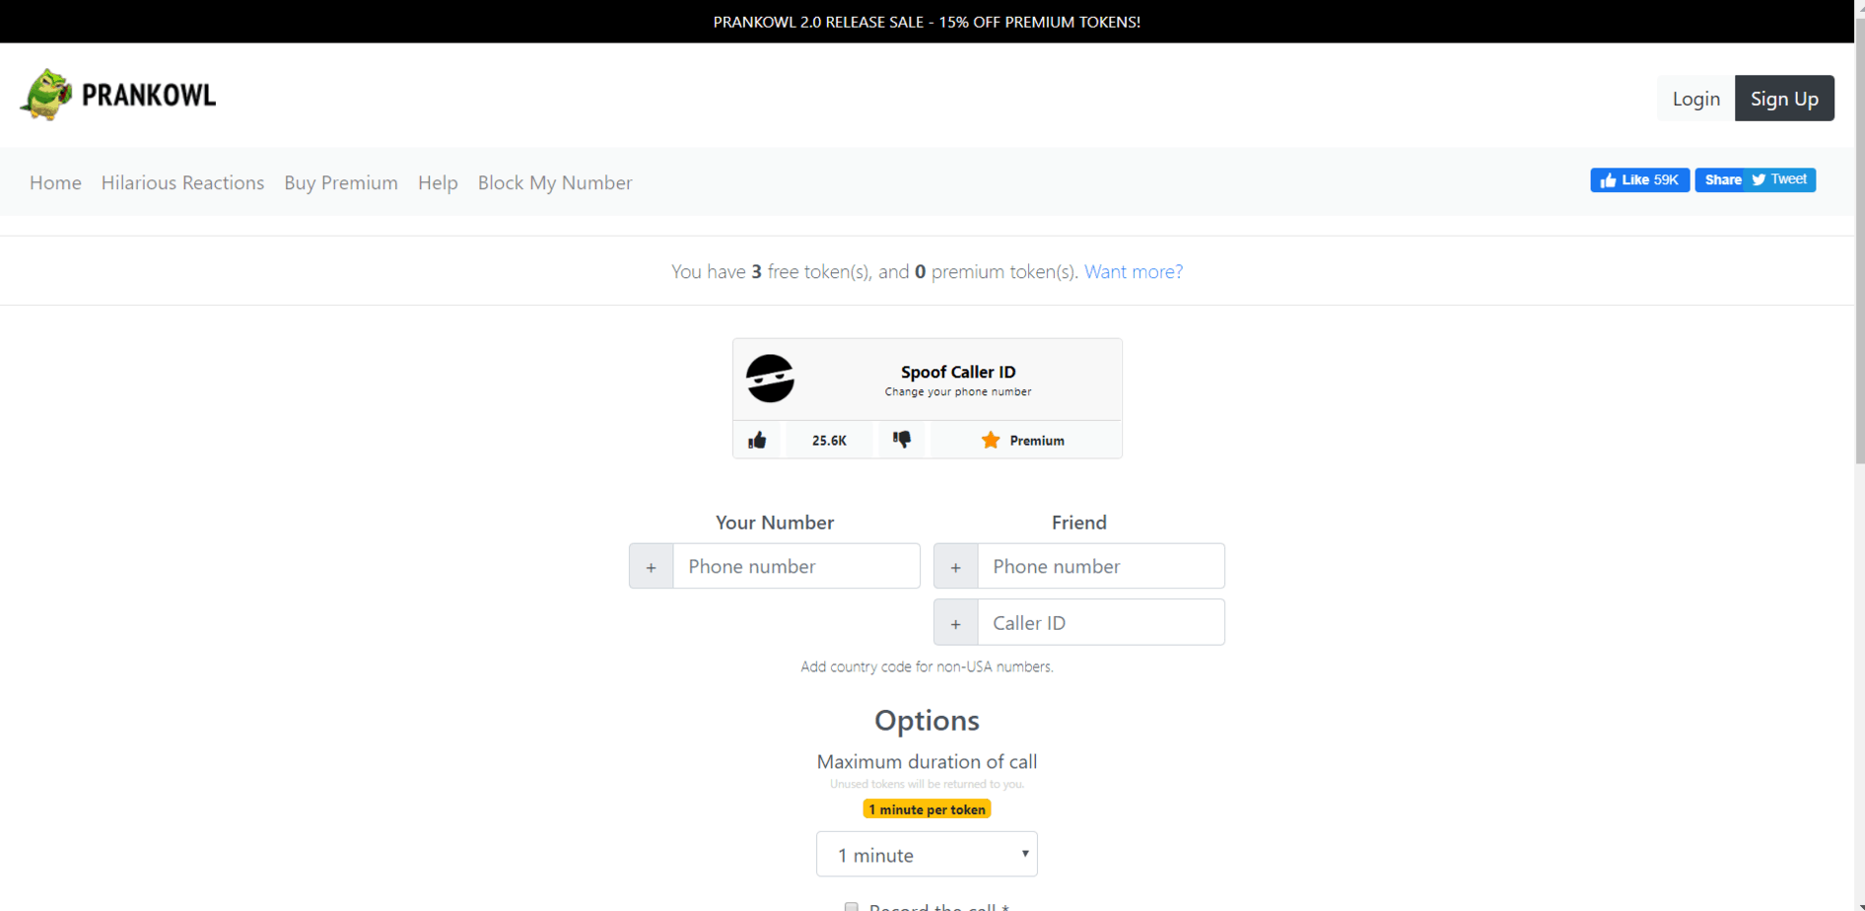Screen dimensions: 1865x911
Task: Click the Spoof Caller ID ninja icon
Action: tap(770, 379)
